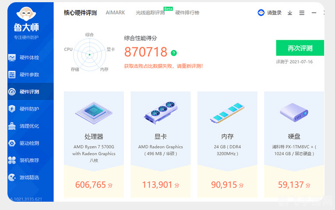This screenshot has width=335, height=210.
Task: Minimize the 鲁大师 window
Action: (x=314, y=13)
